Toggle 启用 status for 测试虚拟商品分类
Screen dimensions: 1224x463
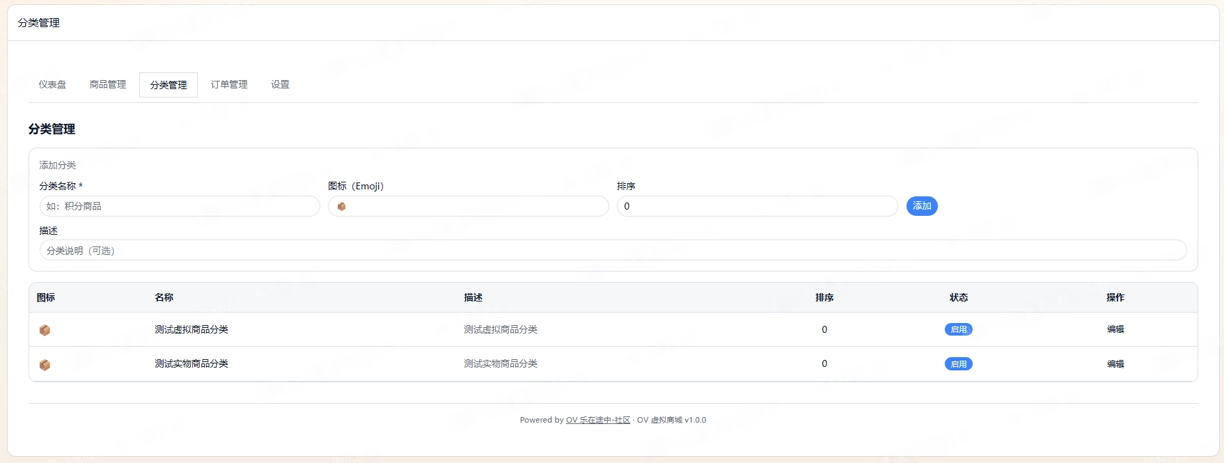[x=959, y=329]
